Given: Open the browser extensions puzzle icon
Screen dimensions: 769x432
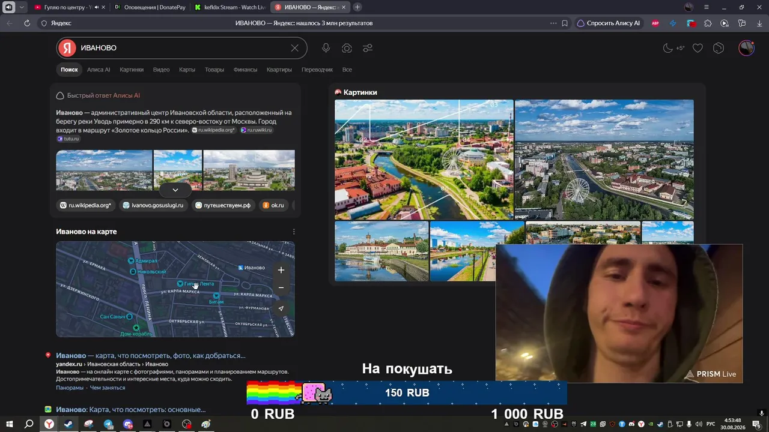Looking at the screenshot, I should click(x=708, y=23).
